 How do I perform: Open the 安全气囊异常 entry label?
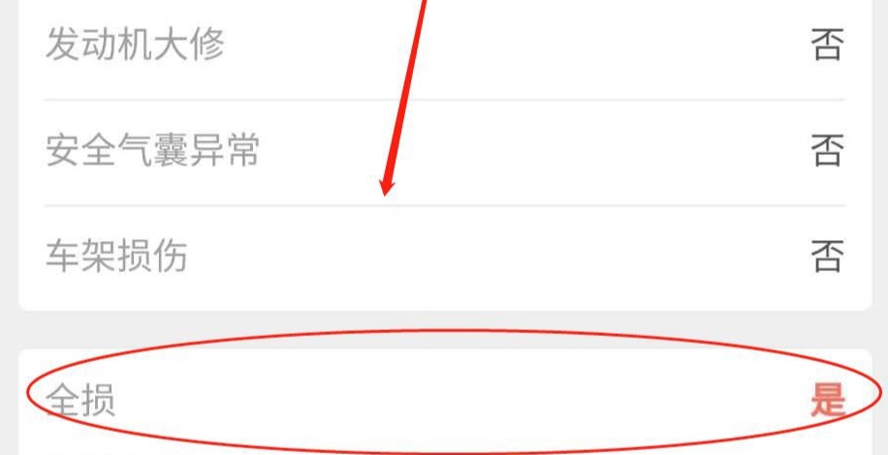pos(152,150)
